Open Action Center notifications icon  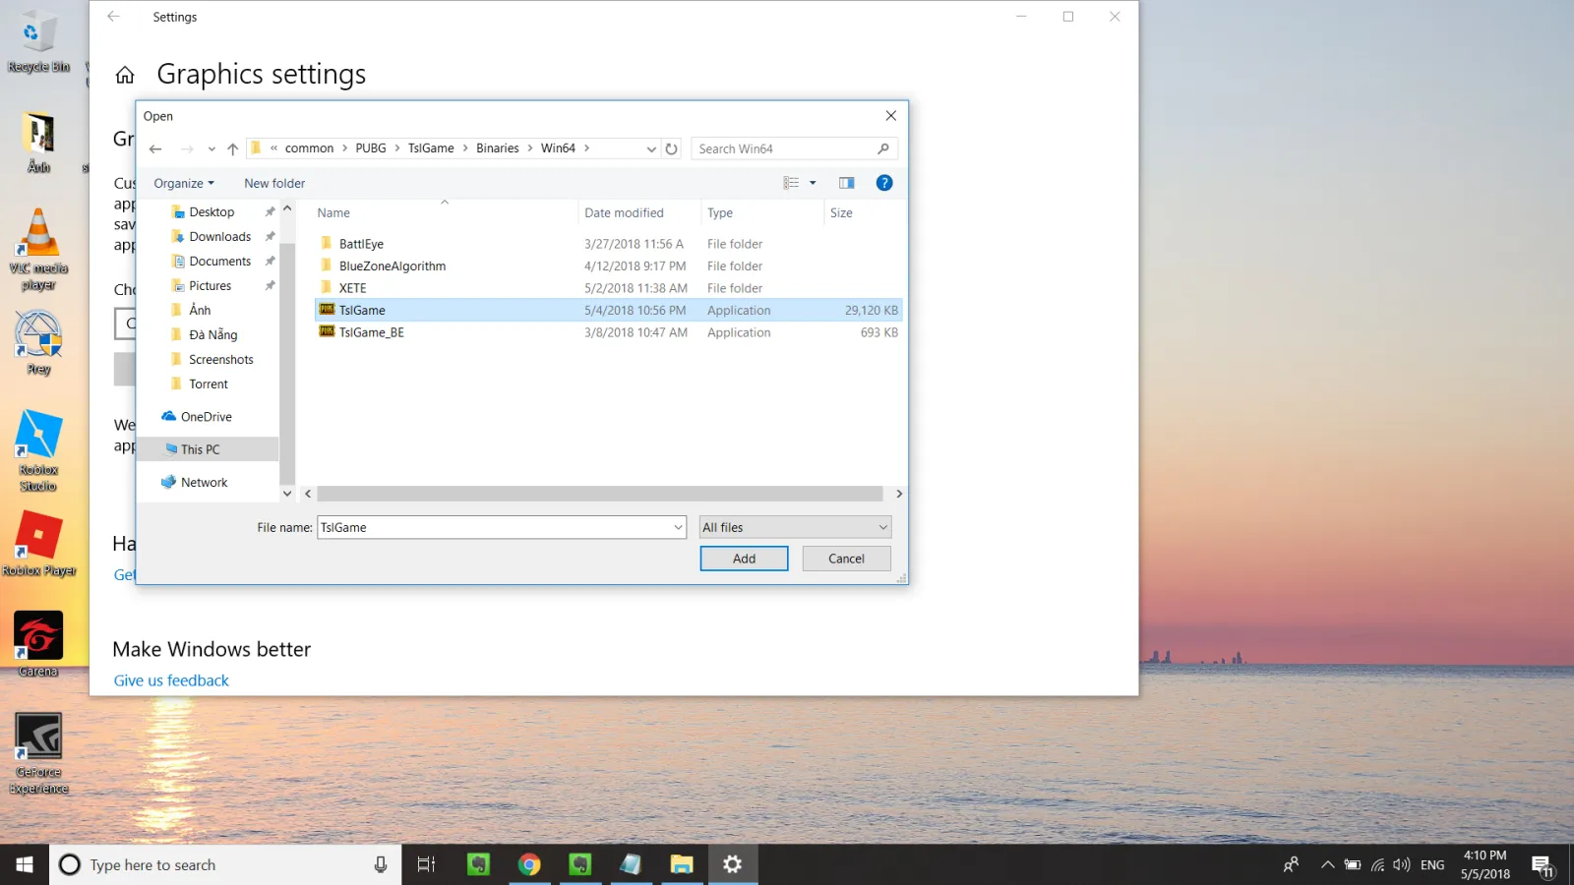coord(1543,865)
